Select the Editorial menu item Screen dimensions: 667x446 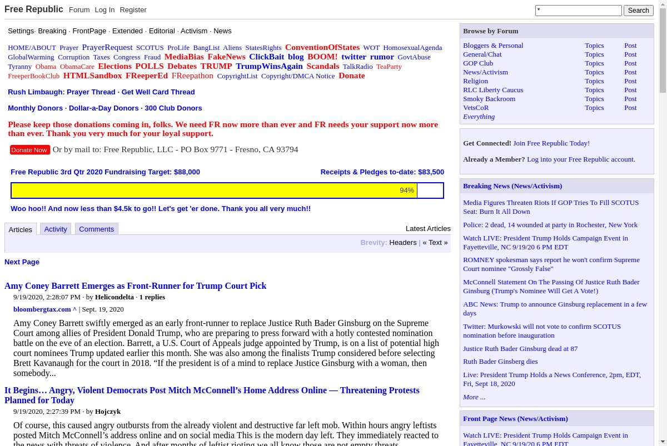162,31
